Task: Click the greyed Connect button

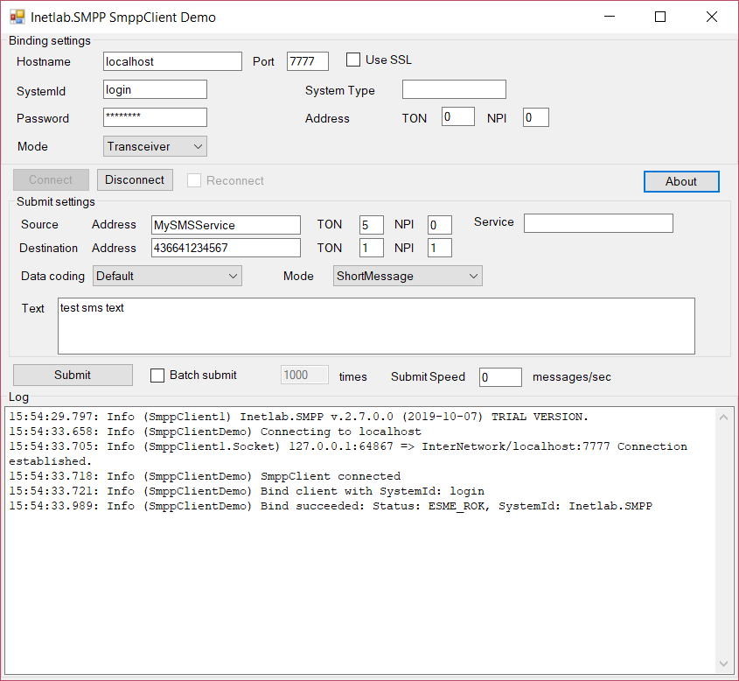Action: pos(51,180)
